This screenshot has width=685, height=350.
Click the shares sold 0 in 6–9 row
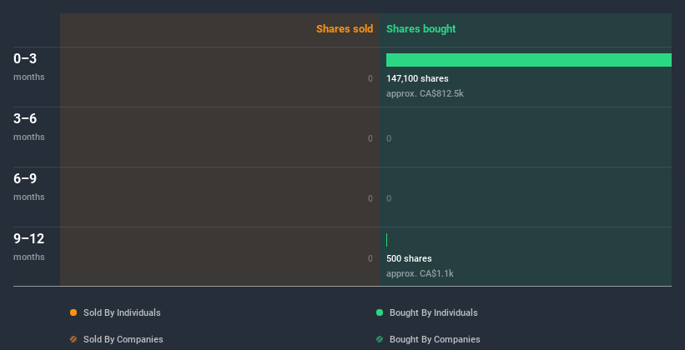[370, 198]
